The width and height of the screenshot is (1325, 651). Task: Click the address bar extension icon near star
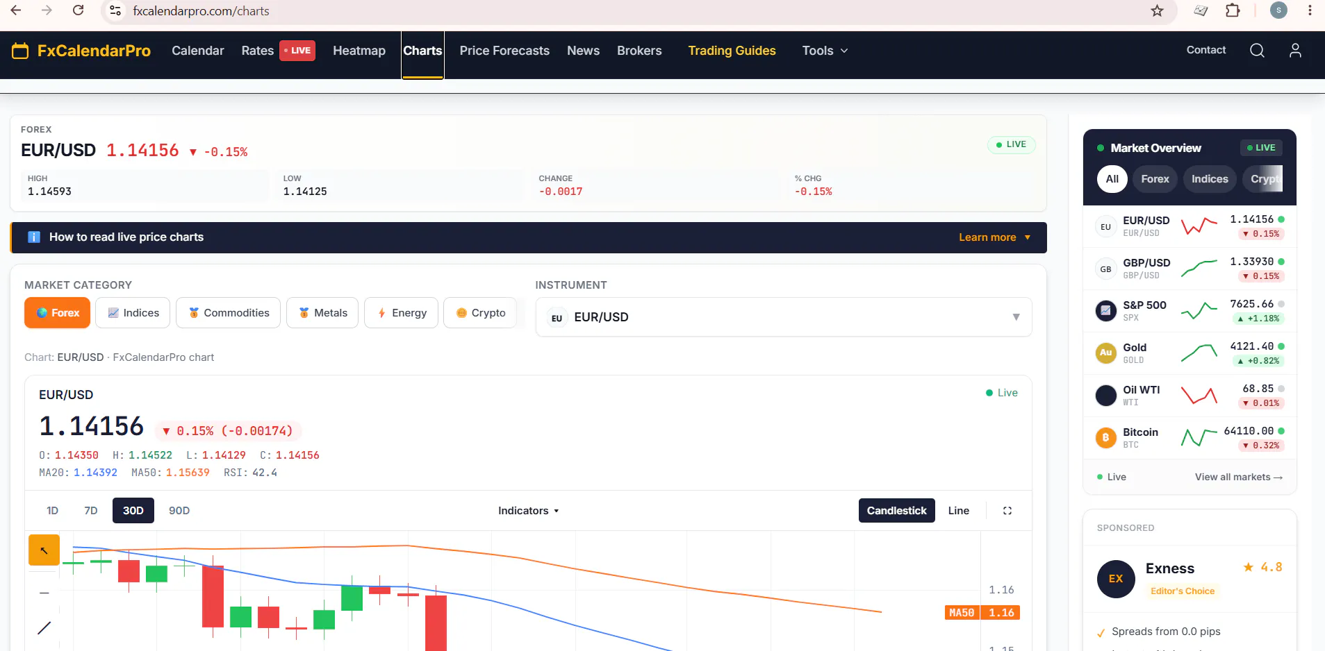(1201, 10)
